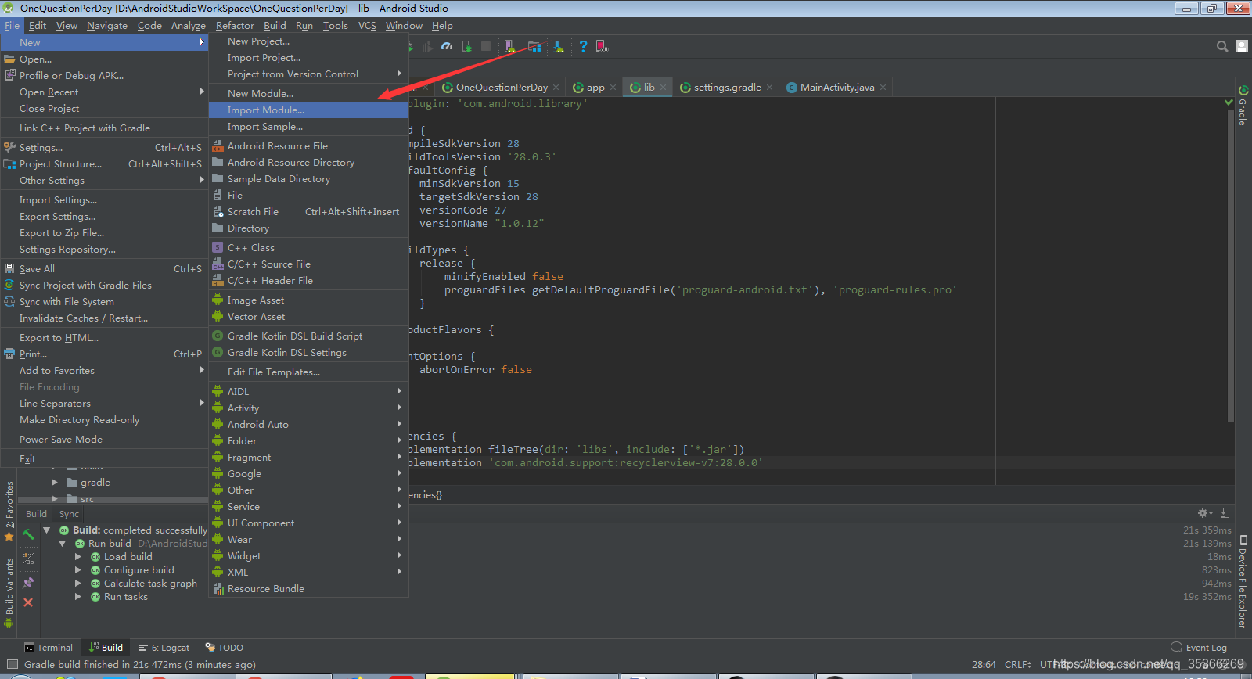Open the Project Structure toolbar icon
This screenshot has width=1252, height=679.
(x=534, y=47)
